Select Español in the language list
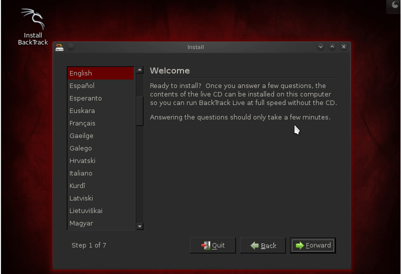401x274 pixels. pos(100,85)
